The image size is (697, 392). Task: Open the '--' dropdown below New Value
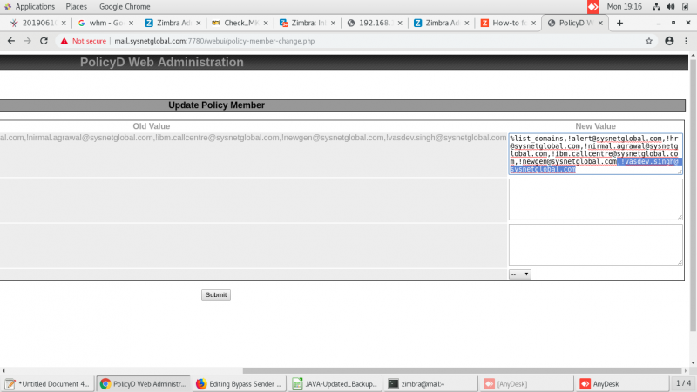[x=519, y=274]
